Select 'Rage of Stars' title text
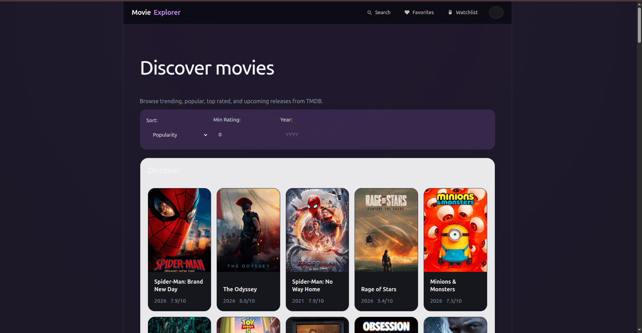Screen dimensions: 642x333 pyautogui.click(x=379, y=289)
